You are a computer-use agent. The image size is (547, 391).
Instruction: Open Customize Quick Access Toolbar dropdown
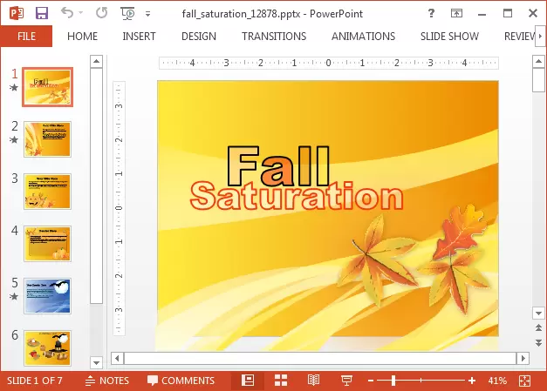[x=147, y=14]
